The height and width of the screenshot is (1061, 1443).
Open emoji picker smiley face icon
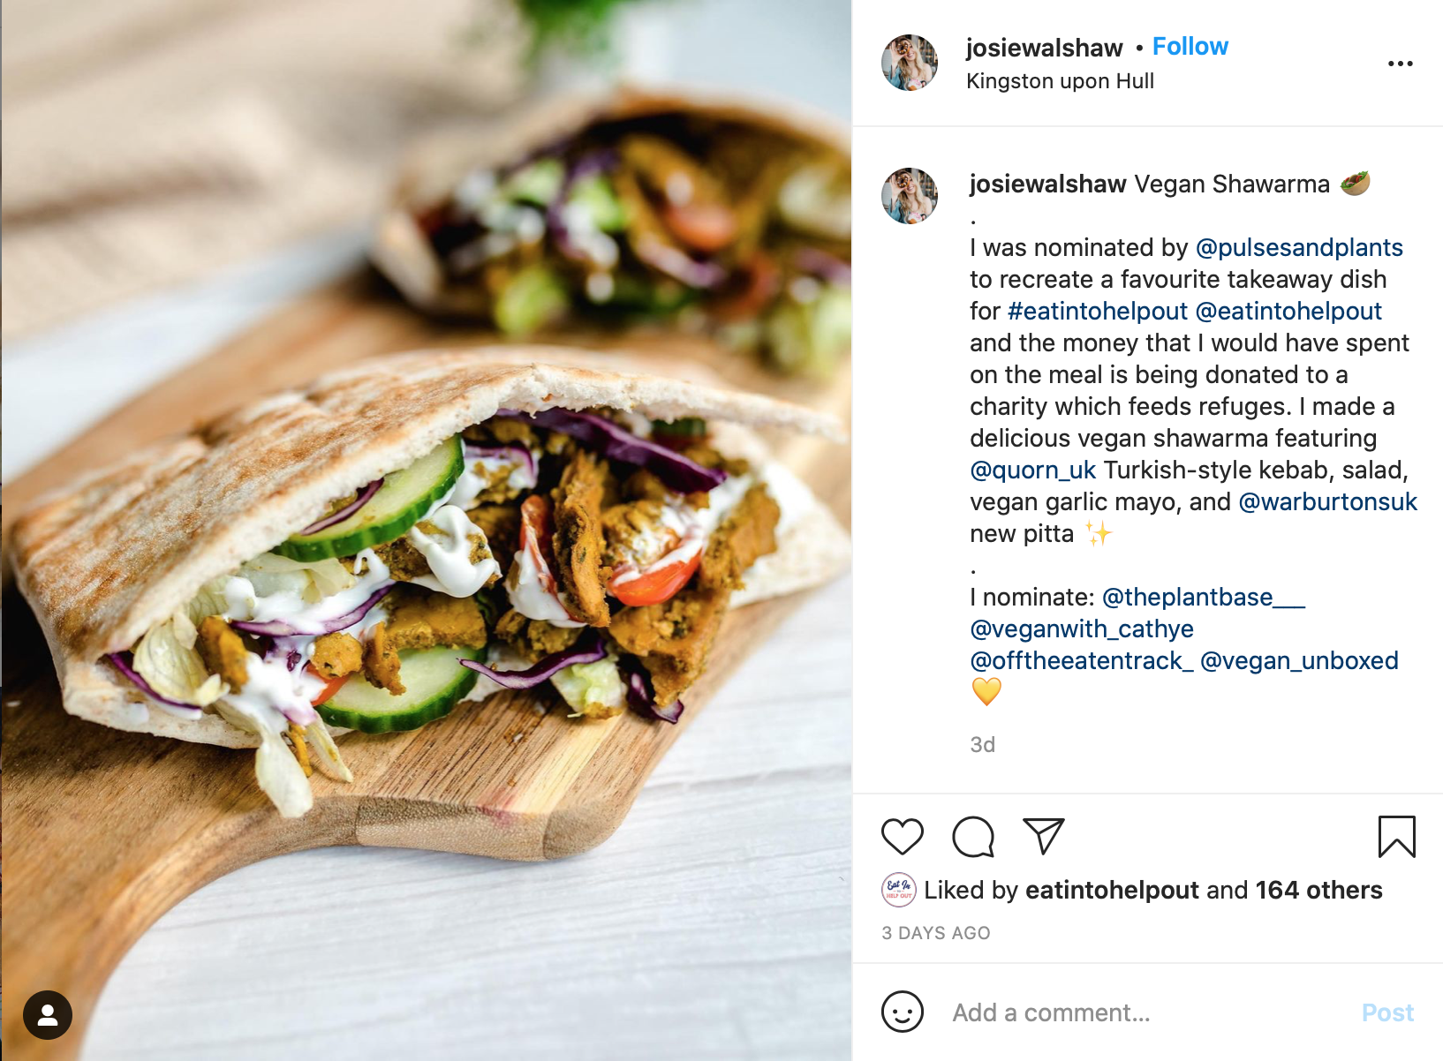coord(902,1012)
